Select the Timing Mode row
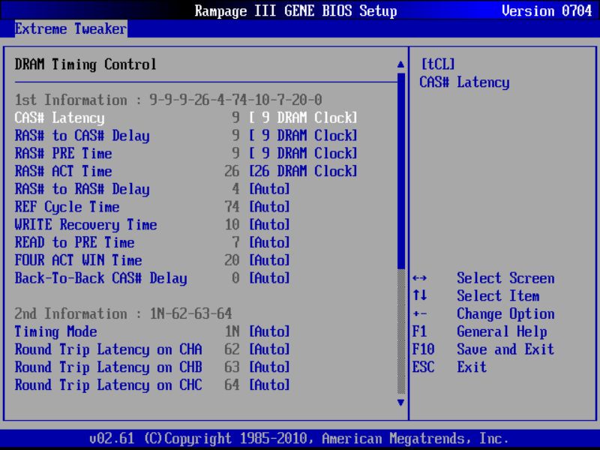Image resolution: width=600 pixels, height=450 pixels. point(55,331)
